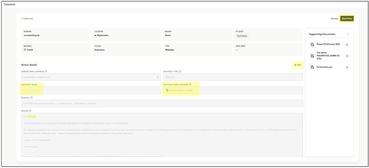Click the envelope icon beside Email method

pyautogui.click(x=25, y=50)
